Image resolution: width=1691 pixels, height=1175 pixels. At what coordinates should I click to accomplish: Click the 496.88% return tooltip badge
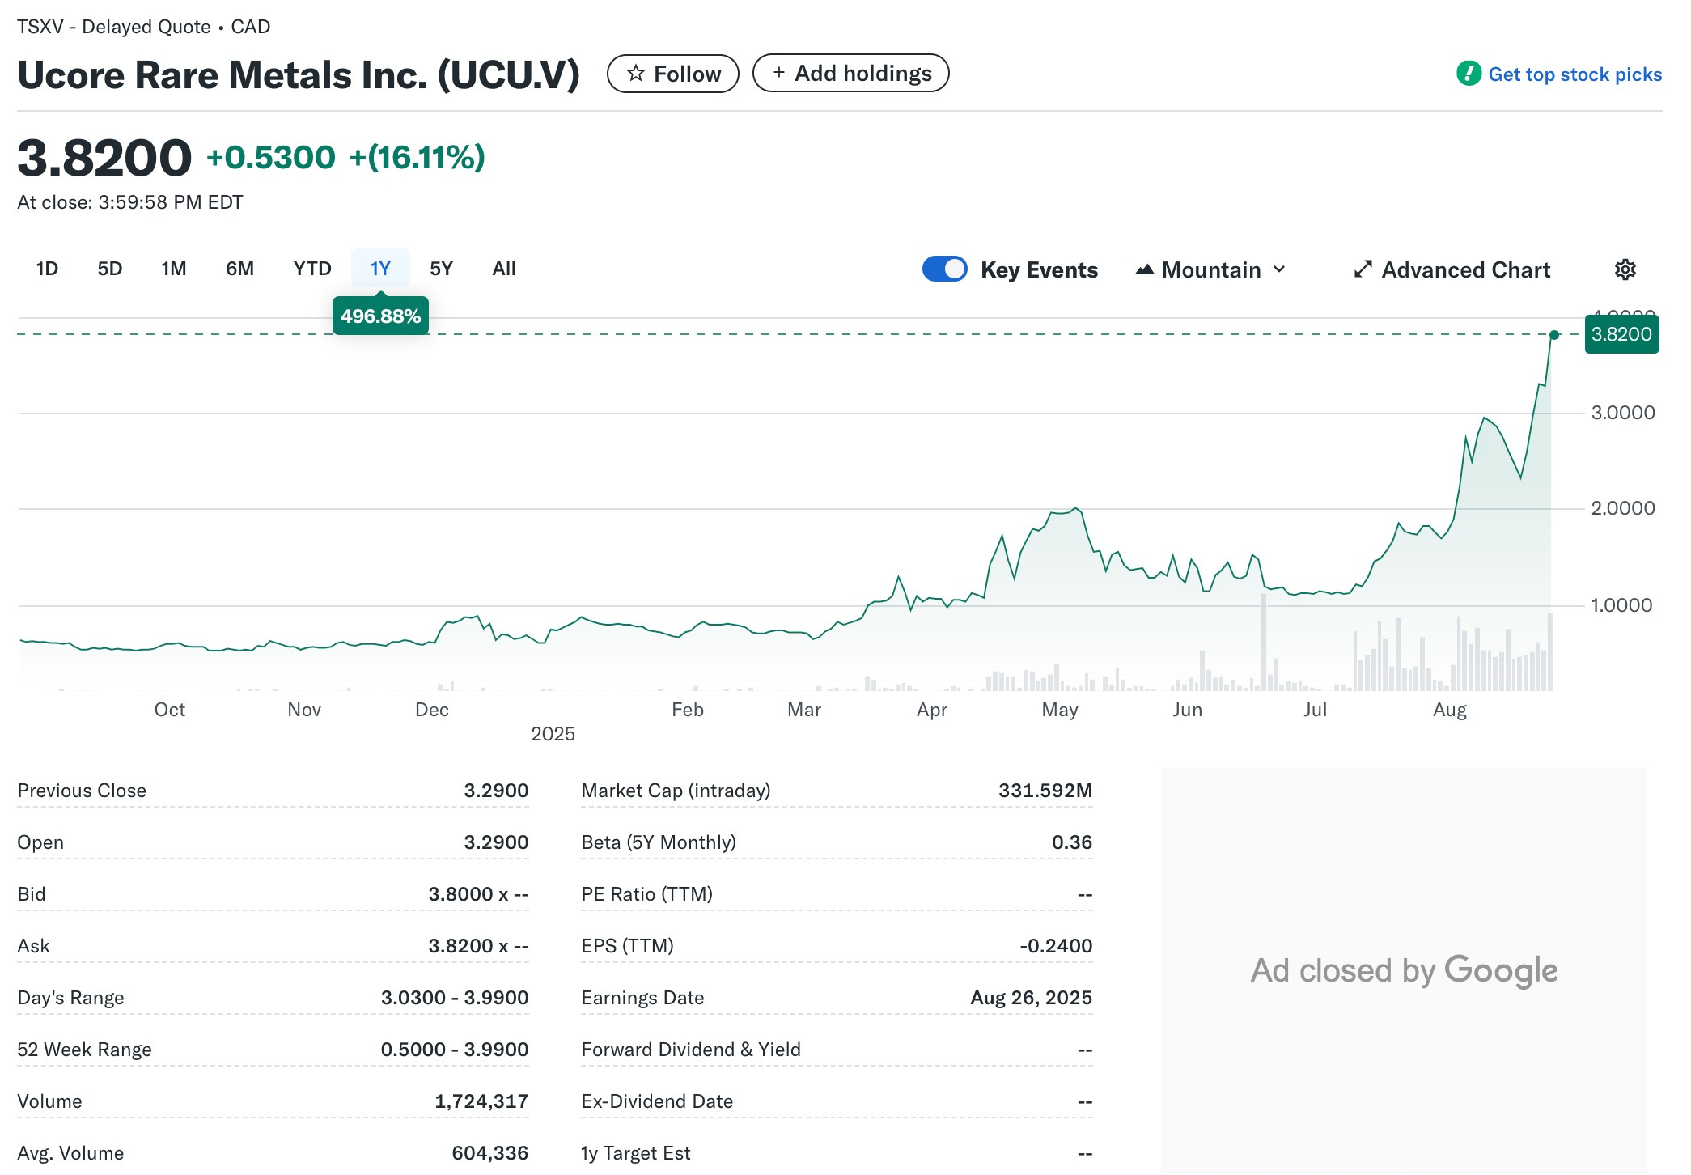pyautogui.click(x=380, y=316)
